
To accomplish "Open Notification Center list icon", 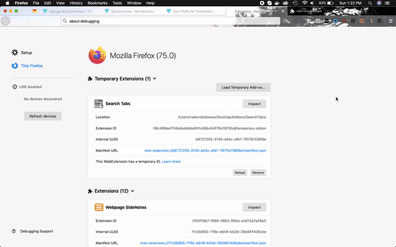I will [387, 3].
